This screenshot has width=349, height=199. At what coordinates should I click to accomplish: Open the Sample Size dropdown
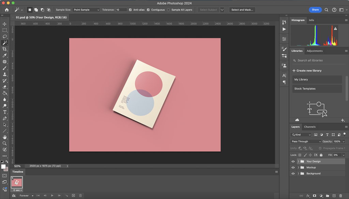click(x=86, y=10)
